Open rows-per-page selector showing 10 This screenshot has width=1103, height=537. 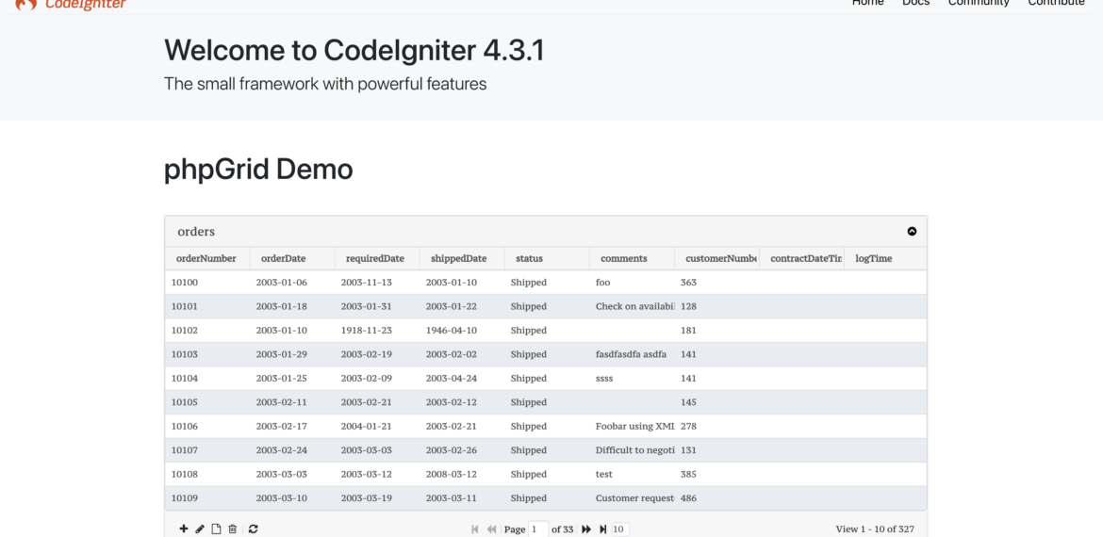620,529
